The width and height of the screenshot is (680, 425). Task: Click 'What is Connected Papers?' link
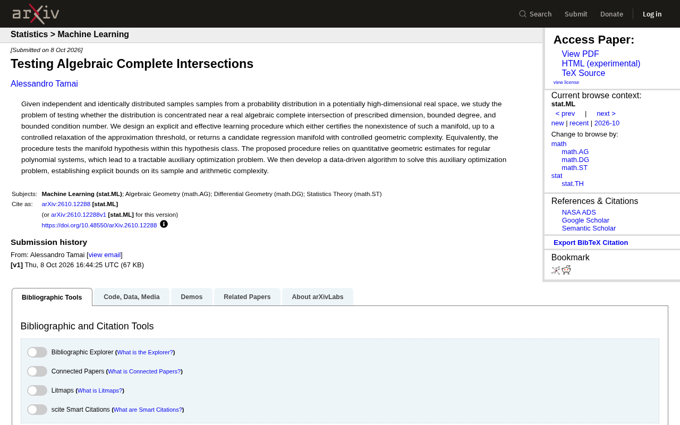click(144, 371)
